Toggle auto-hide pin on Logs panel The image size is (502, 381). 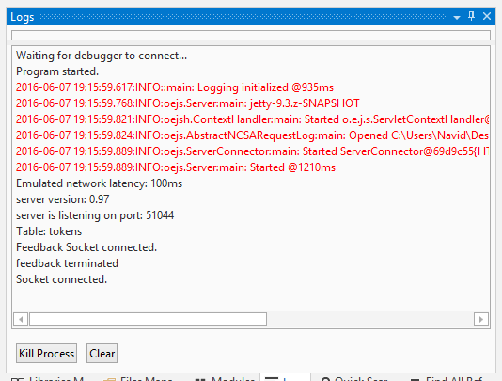click(x=471, y=16)
